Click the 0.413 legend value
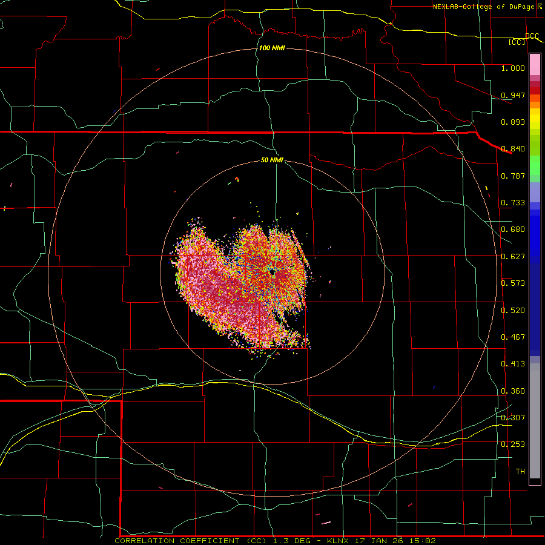Image resolution: width=545 pixels, height=545 pixels. tap(513, 363)
